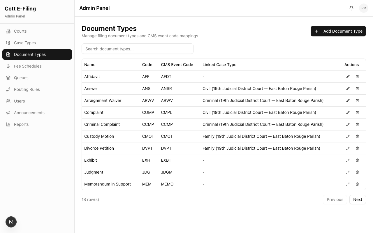Open Reports via the bar chart icon
Screen dimensions: 373x233
tap(8, 124)
